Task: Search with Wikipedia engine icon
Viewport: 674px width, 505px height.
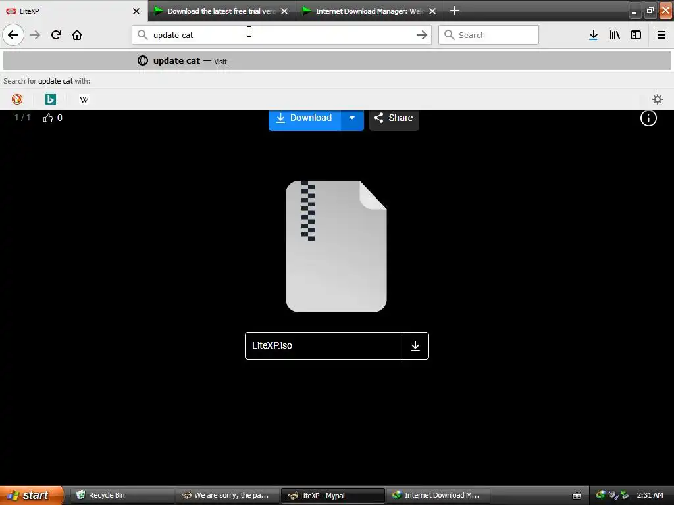Action: (x=84, y=99)
